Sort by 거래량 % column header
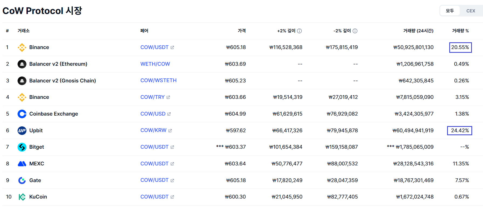This screenshot has height=212, width=483. 460,31
